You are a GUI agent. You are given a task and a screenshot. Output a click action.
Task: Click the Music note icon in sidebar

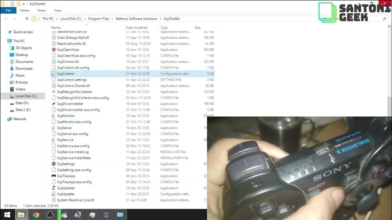[x=12, y=75]
